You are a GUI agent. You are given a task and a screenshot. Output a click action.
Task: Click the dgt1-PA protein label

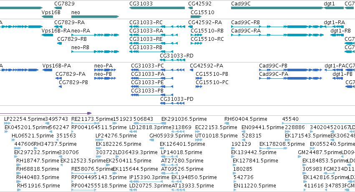click(335, 66)
